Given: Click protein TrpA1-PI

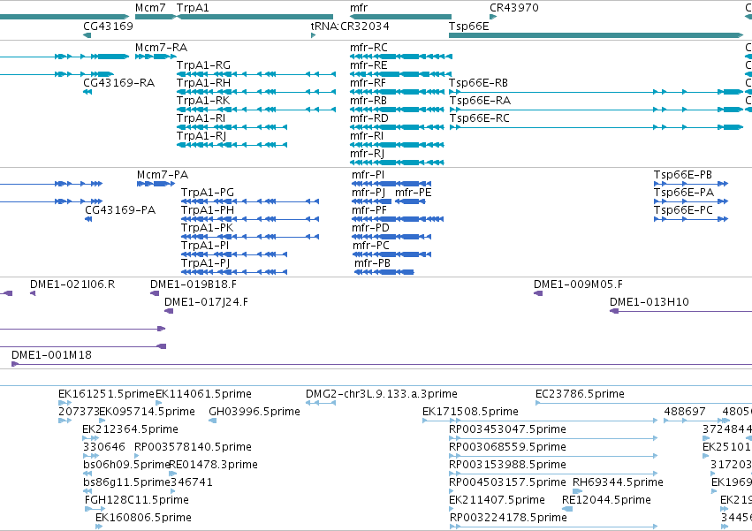Looking at the screenshot, I should 234,254.
